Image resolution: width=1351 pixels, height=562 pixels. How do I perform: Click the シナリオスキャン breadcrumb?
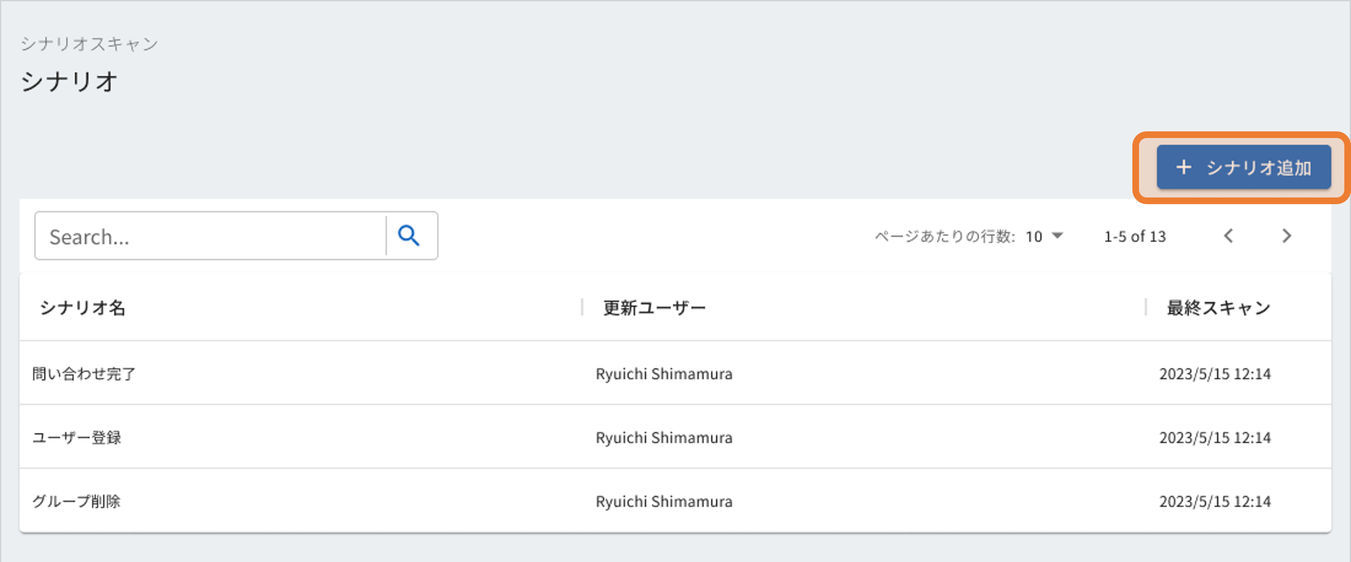pos(89,44)
